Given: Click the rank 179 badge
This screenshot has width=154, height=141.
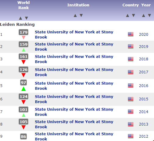Looking at the screenshot, I should [23, 32].
